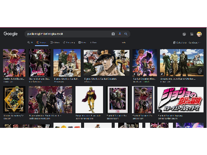The height and width of the screenshot is (155, 207).
Task: Submit search with the magnifying glass icon
Action: click(x=126, y=34)
